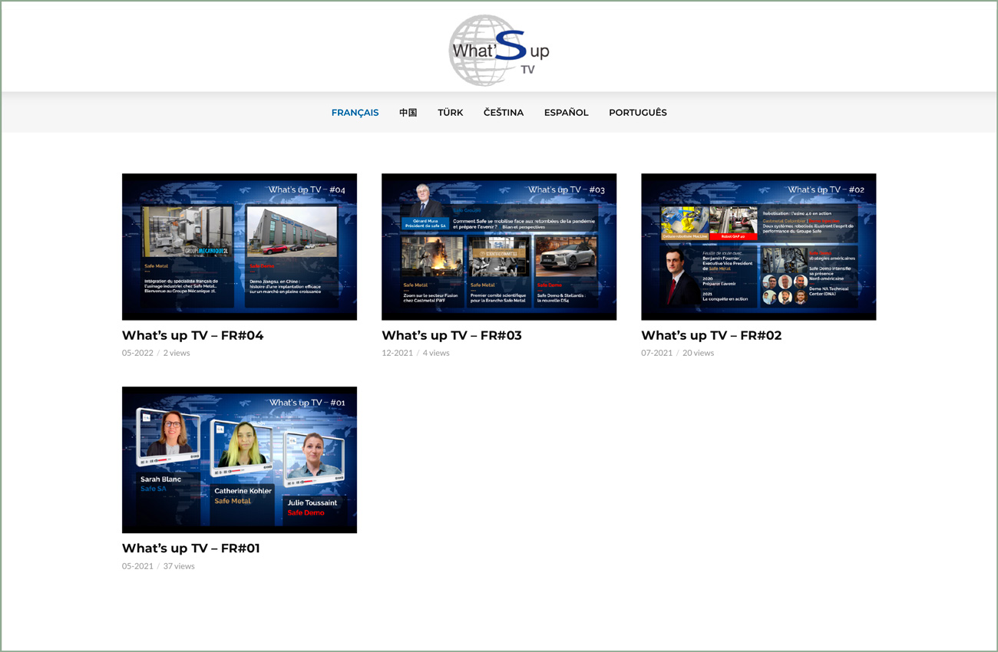Click the title link What's up TV – FR#01

191,548
